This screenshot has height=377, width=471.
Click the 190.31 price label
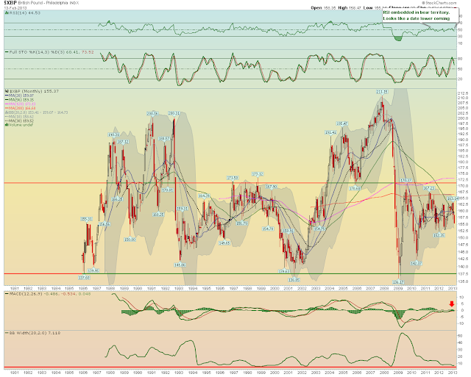(x=114, y=134)
